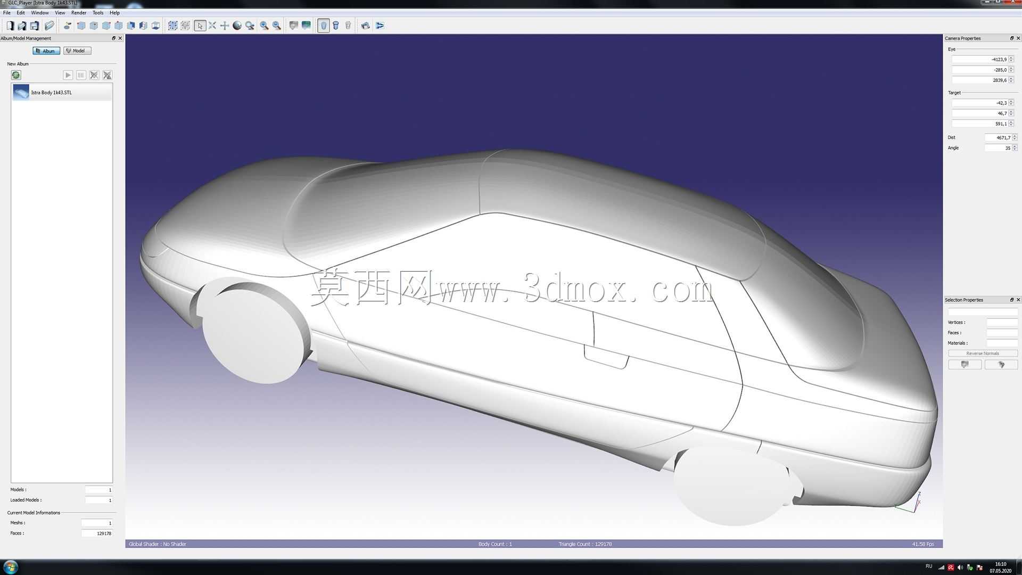Click the refresh globe icon under New Album

(x=16, y=75)
